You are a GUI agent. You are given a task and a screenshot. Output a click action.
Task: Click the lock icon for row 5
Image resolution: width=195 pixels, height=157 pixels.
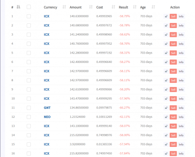click(166, 53)
